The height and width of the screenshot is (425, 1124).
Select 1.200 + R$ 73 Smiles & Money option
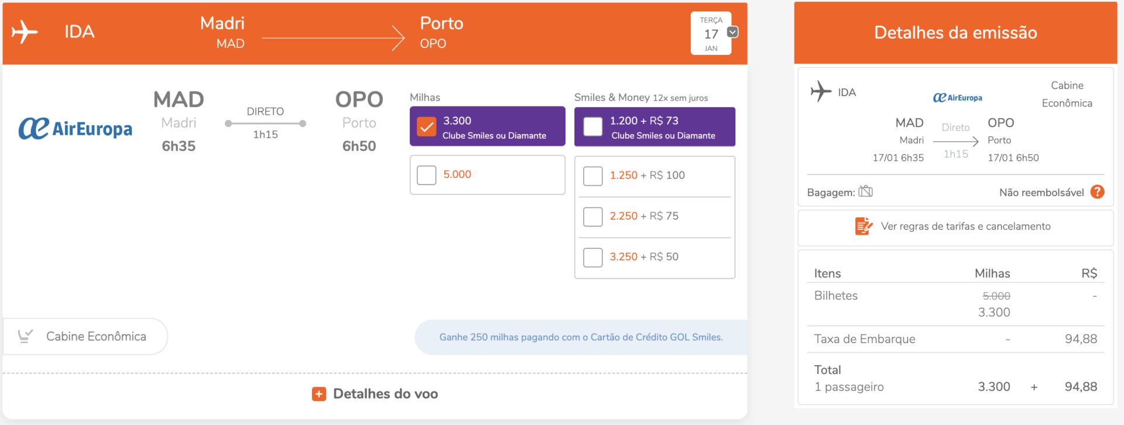click(x=593, y=126)
